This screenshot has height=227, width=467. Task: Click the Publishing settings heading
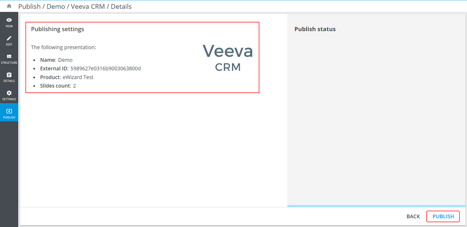point(58,29)
